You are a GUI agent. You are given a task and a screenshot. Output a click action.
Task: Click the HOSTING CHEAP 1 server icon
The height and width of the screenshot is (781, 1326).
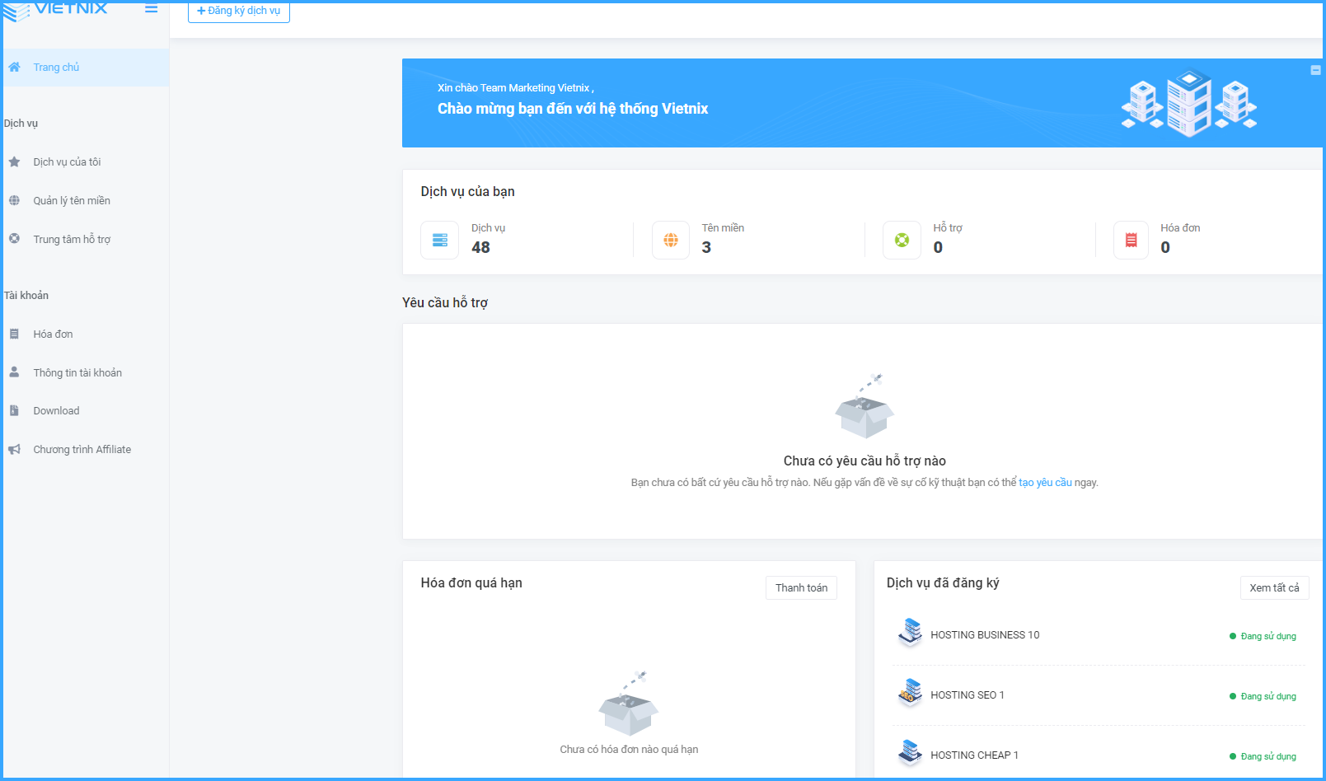(910, 752)
